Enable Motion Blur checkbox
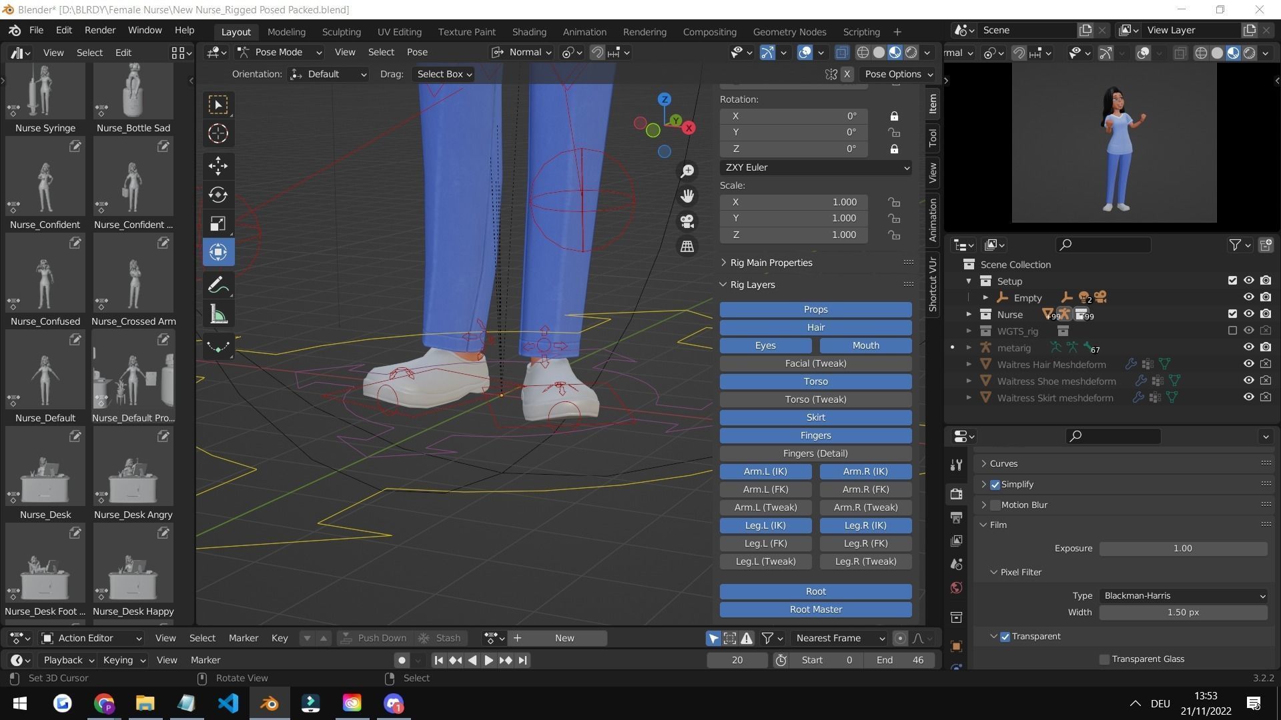This screenshot has width=1281, height=720. [x=995, y=505]
